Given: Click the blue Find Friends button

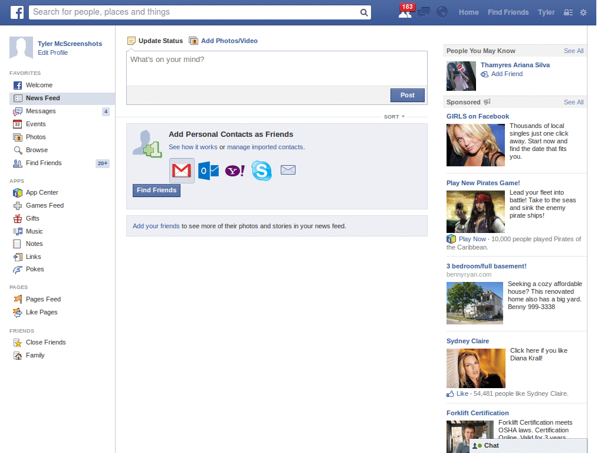Looking at the screenshot, I should 156,191.
